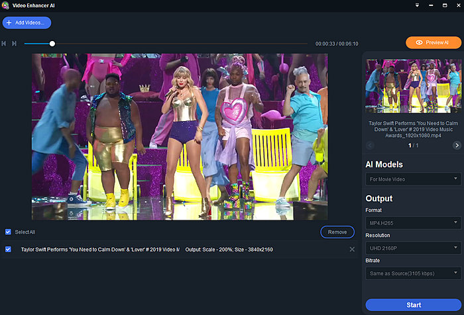The height and width of the screenshot is (315, 464).
Task: Click the Add Videos button
Action: pyautogui.click(x=27, y=22)
